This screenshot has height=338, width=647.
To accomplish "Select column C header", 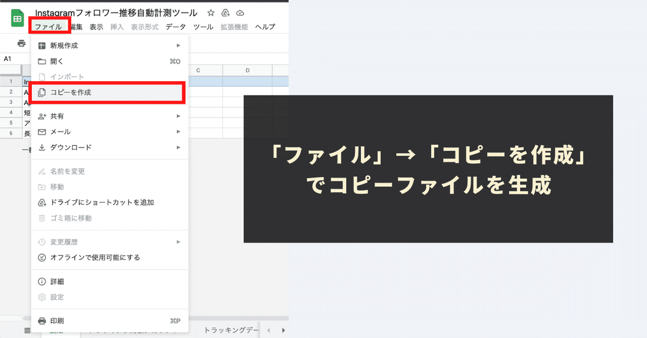I will pyautogui.click(x=198, y=71).
